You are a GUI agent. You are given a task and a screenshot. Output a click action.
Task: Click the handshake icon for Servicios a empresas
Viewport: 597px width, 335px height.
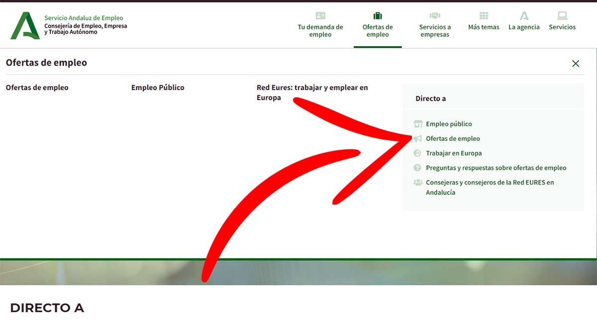pos(435,16)
